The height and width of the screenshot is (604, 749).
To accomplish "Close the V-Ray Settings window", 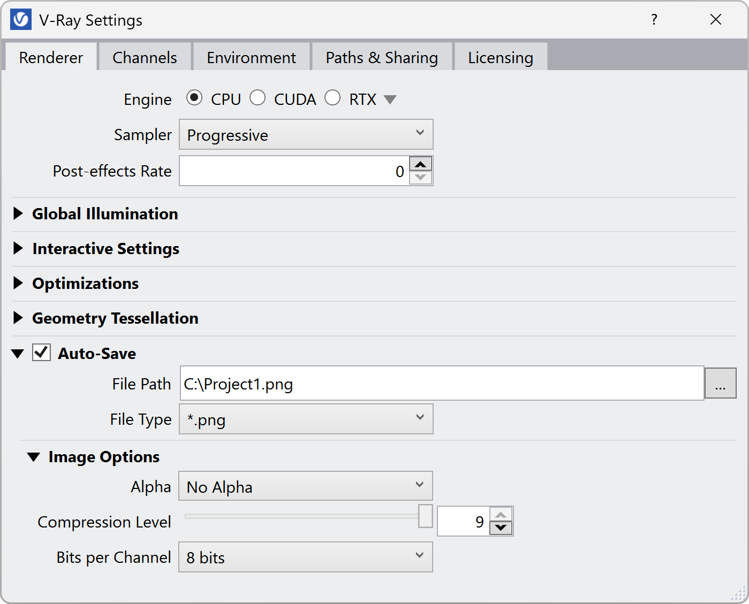I will [716, 20].
